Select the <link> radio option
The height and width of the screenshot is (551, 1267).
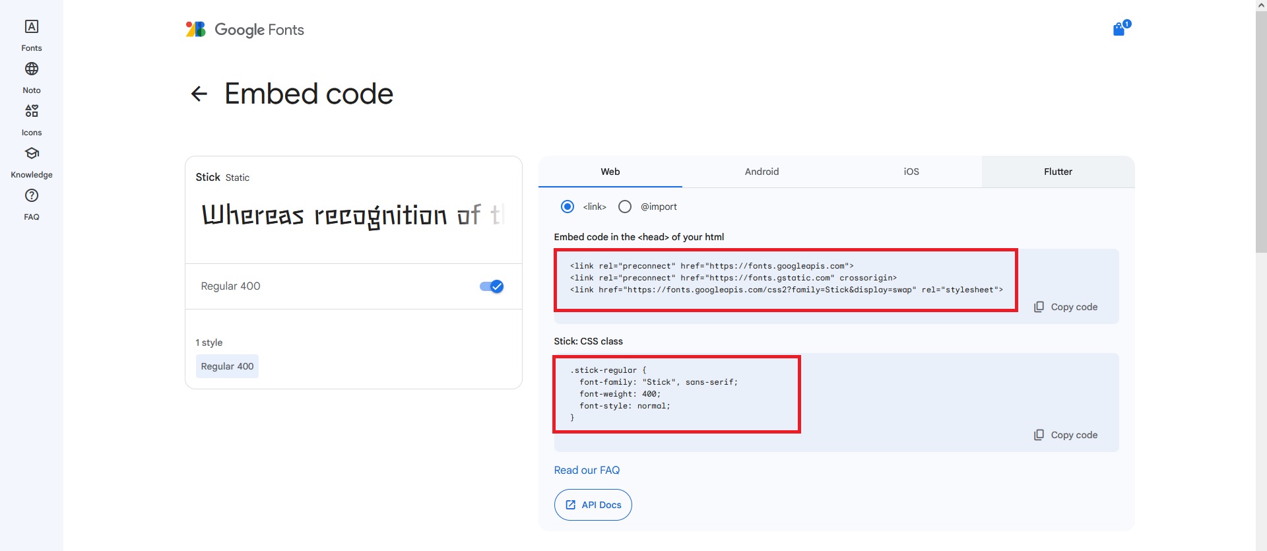coord(568,207)
